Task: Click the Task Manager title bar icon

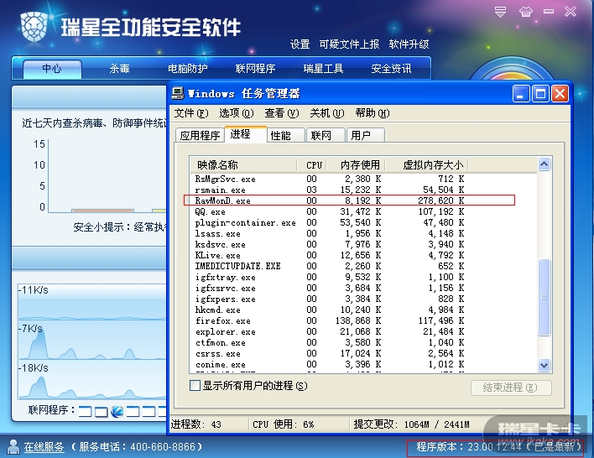Action: [177, 93]
